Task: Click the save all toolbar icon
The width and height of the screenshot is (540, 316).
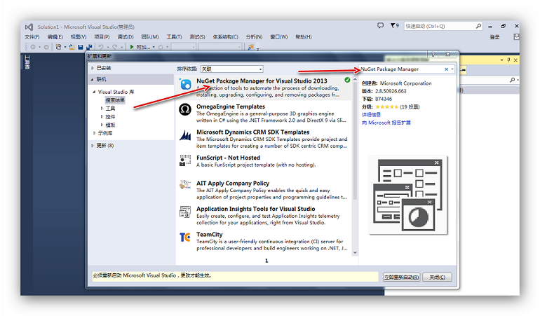Action: click(89, 47)
